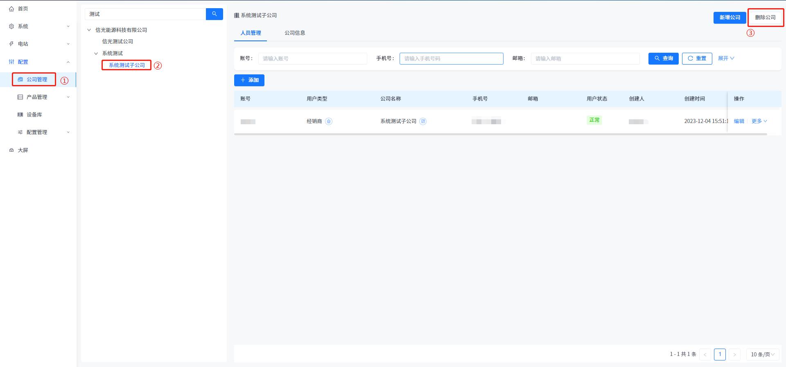This screenshot has width=786, height=367.
Task: Click the magnifier search icon button
Action: [x=214, y=14]
